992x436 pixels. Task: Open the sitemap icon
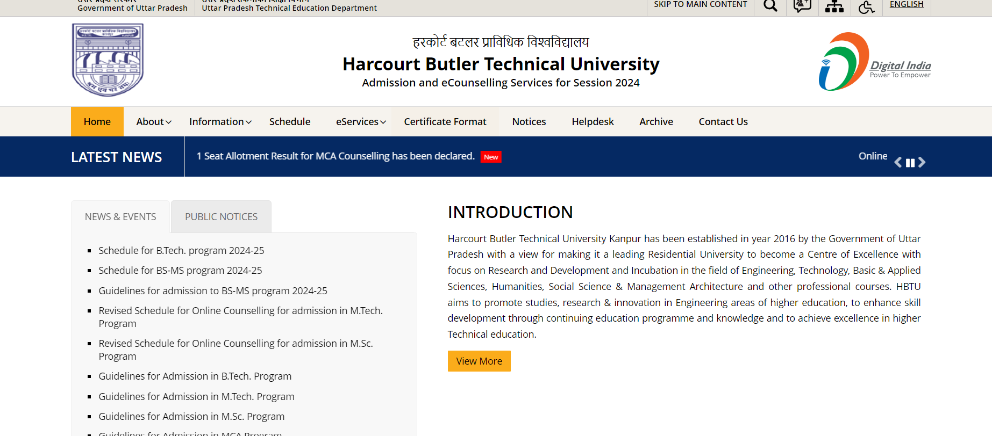click(834, 6)
